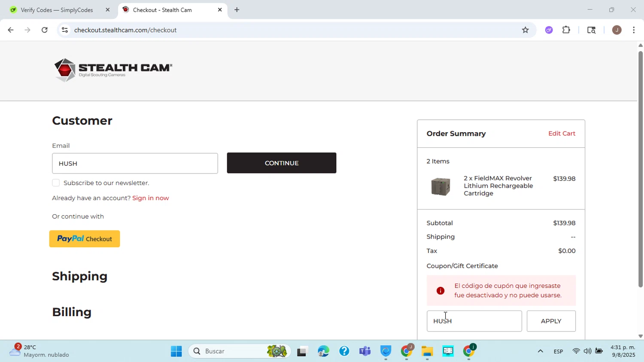
Task: Click the red error info icon
Action: tap(440, 291)
